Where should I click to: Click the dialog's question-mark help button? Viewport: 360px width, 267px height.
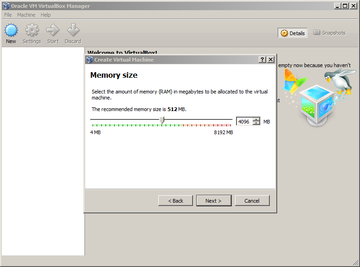click(262, 60)
